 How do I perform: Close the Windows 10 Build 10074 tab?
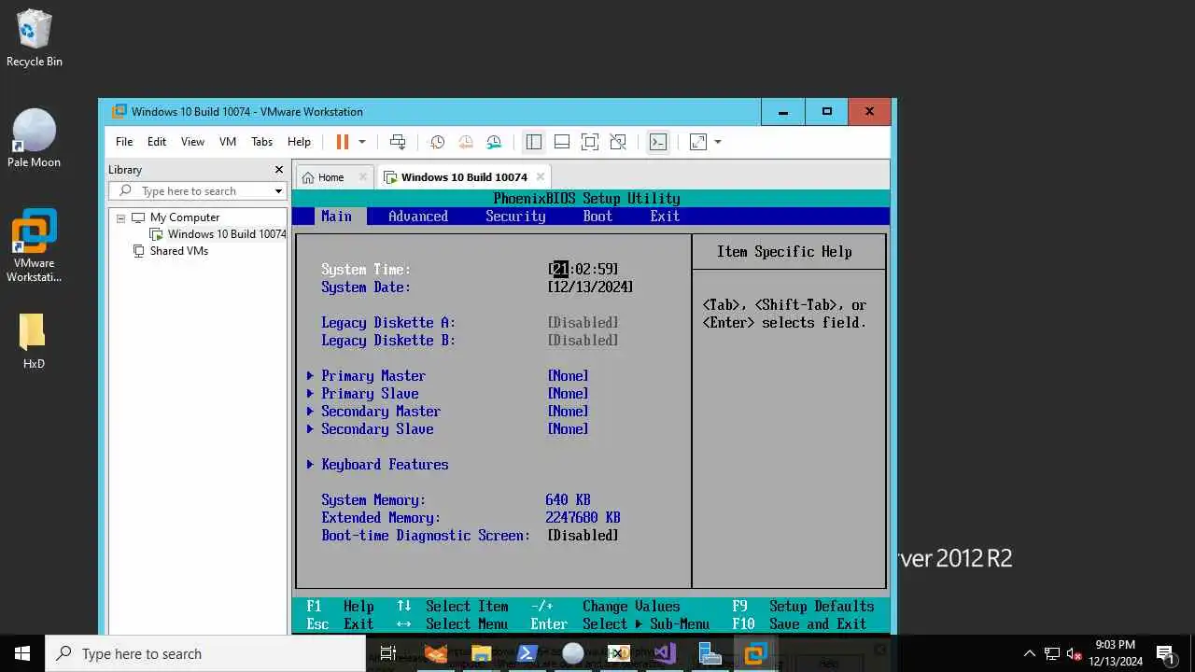coord(540,176)
